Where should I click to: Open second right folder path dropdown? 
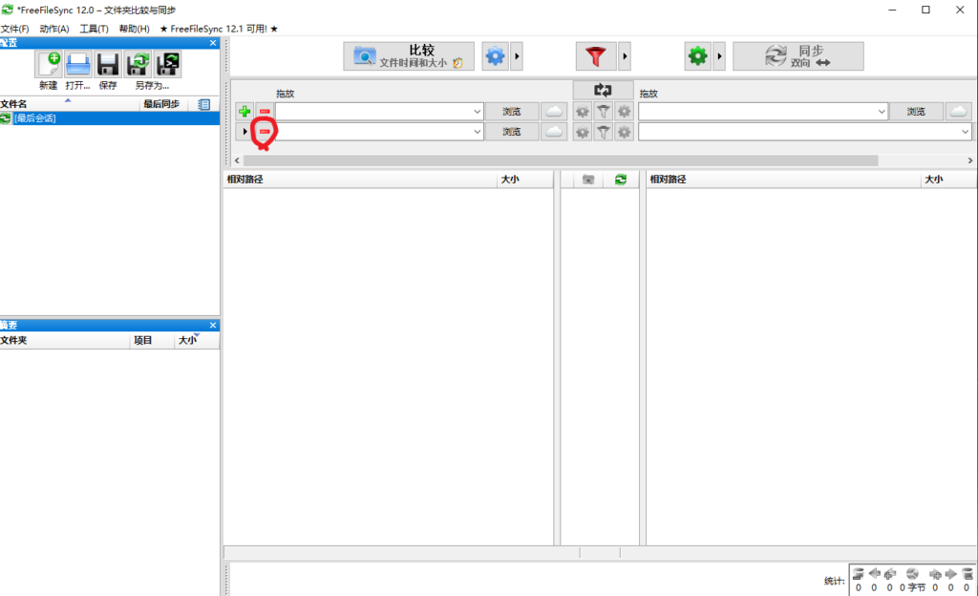pyautogui.click(x=965, y=132)
